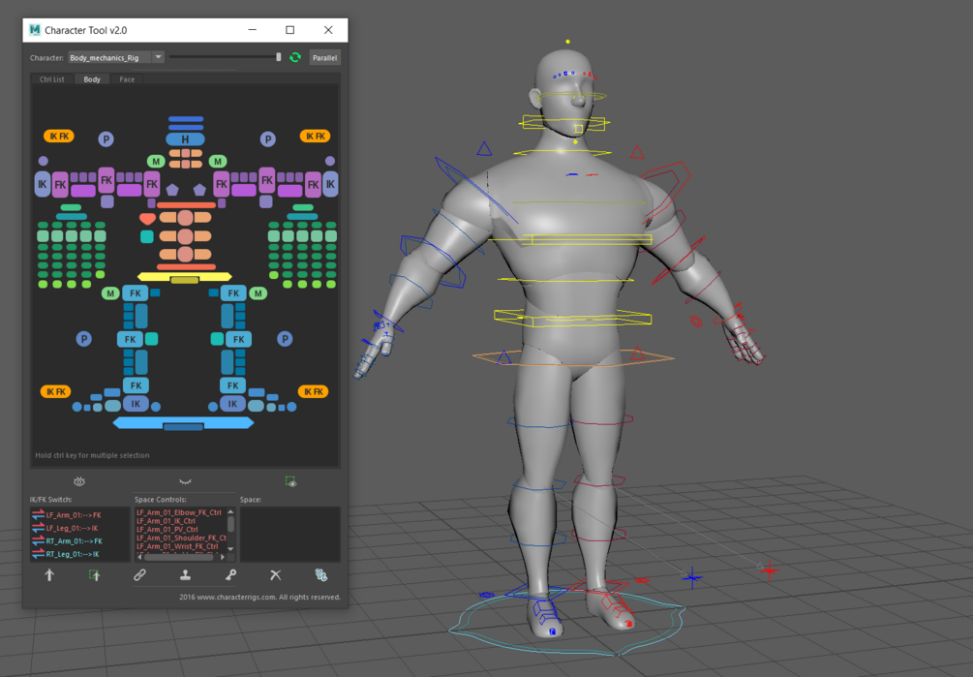The image size is (973, 677).
Task: Click the closed-eye hide controls icon
Action: [x=185, y=481]
